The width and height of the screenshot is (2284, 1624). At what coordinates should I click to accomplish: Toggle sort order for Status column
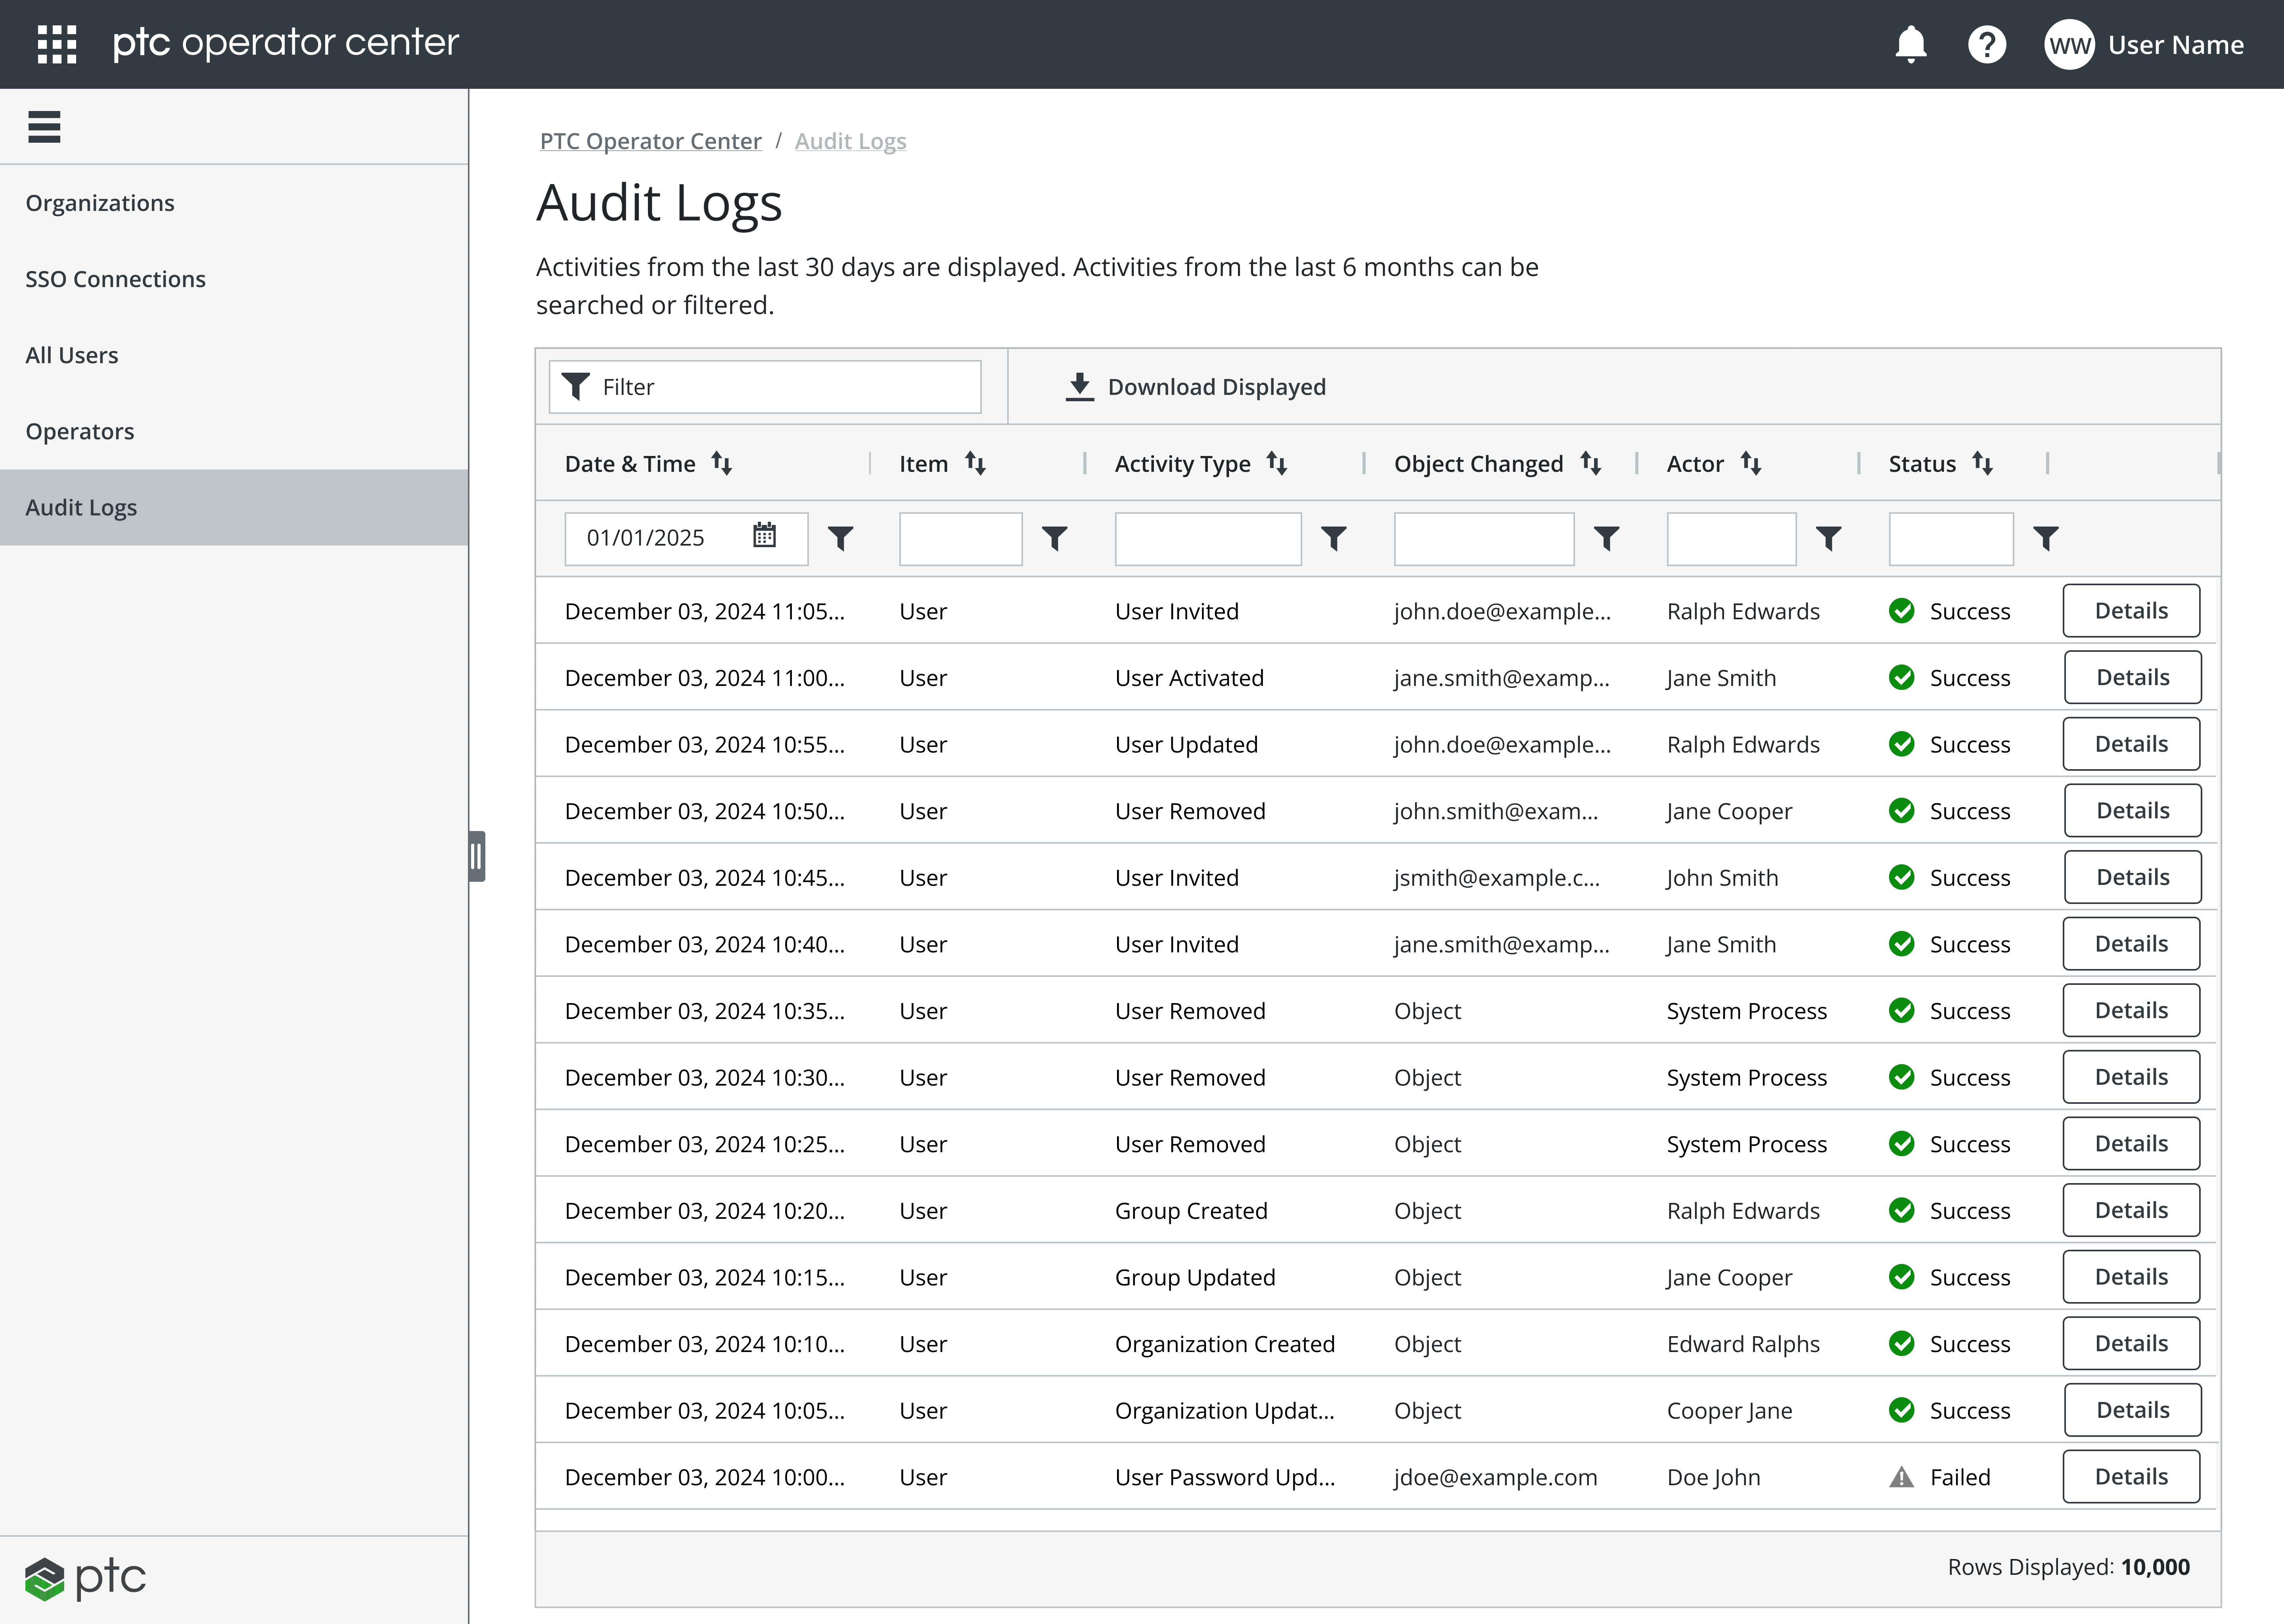click(1982, 463)
